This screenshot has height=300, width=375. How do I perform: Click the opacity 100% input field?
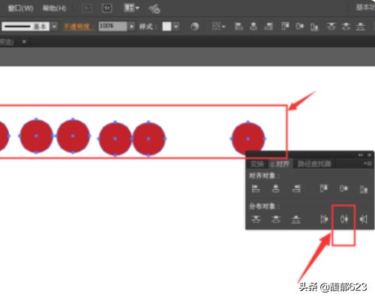113,26
